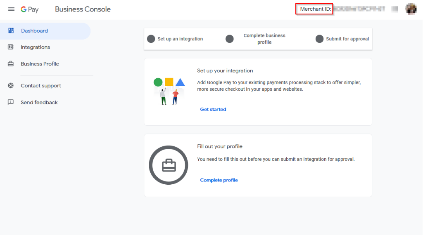The height and width of the screenshot is (235, 423).
Task: Click the Complete business profile step
Action: pos(264,39)
